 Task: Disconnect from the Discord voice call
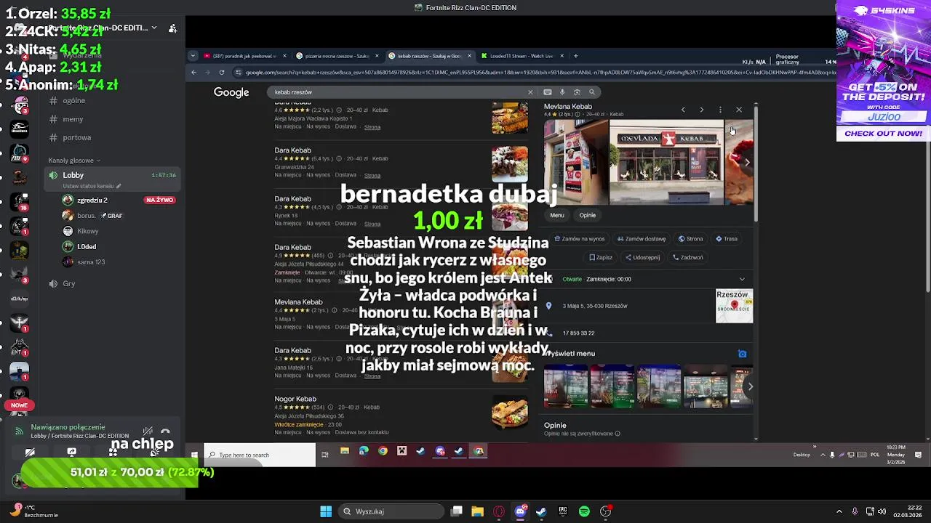pyautogui.click(x=165, y=431)
